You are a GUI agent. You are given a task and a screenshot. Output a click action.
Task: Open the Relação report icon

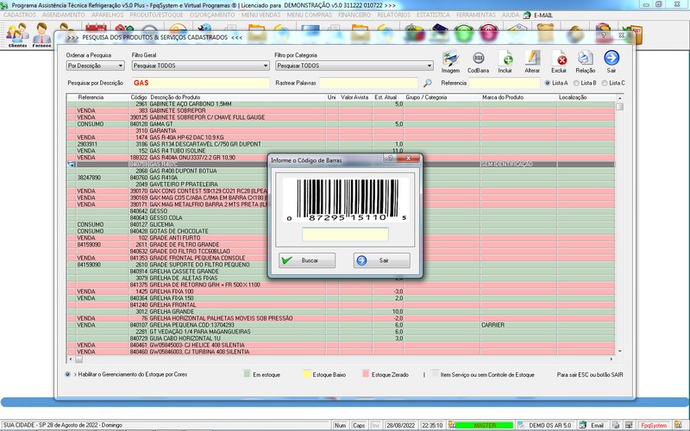click(x=586, y=59)
